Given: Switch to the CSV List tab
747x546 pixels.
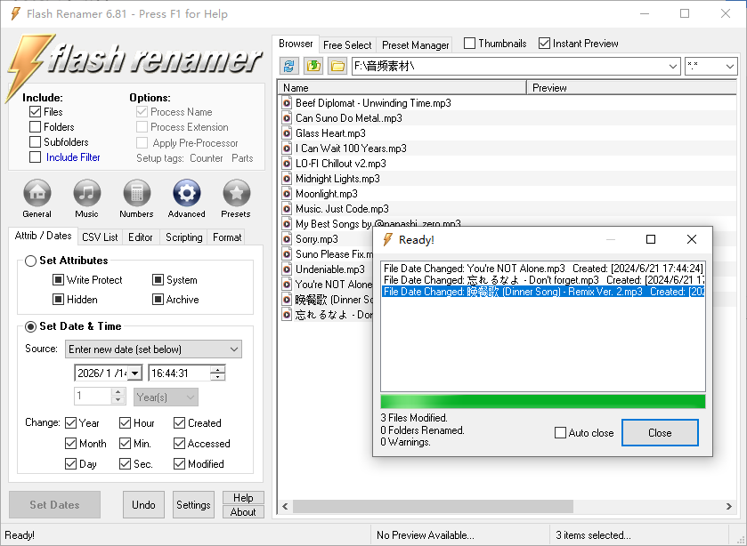Looking at the screenshot, I should [x=100, y=237].
